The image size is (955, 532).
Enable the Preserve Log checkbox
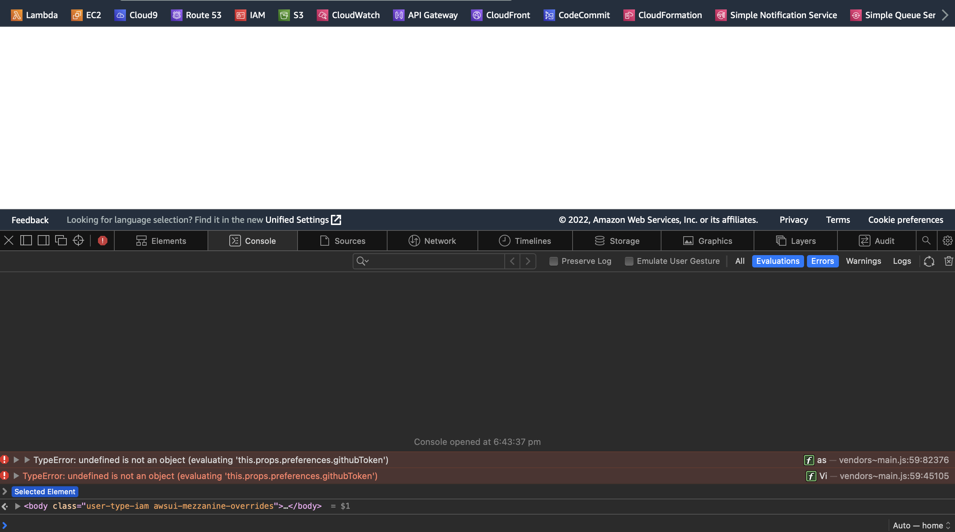[553, 261]
